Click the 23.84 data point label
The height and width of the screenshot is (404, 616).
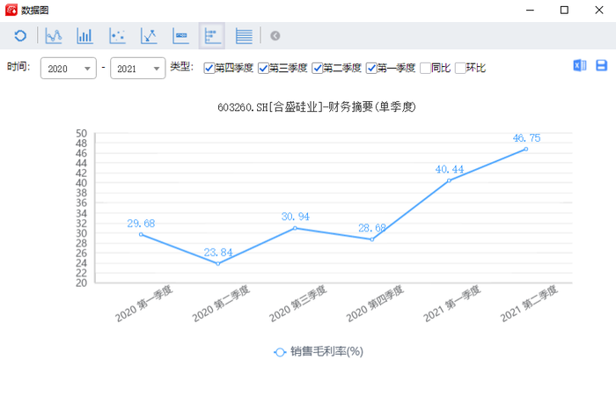(x=218, y=253)
